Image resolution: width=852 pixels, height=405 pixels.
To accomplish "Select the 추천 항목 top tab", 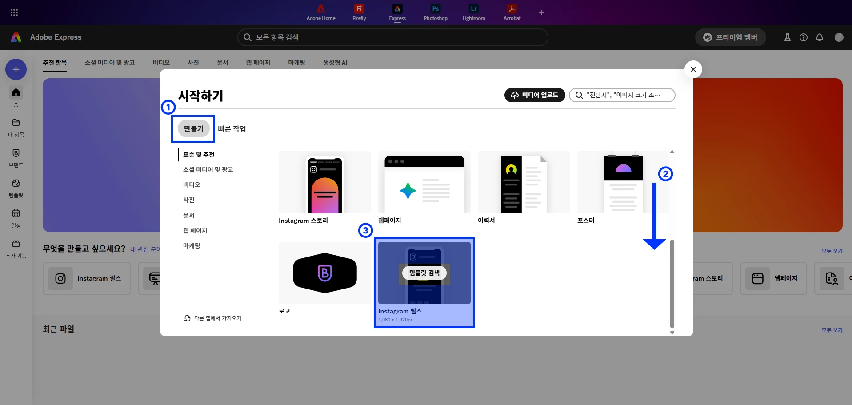I will [55, 63].
